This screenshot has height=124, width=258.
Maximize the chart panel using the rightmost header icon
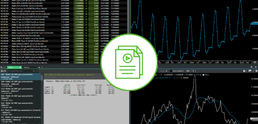pyautogui.click(x=256, y=67)
